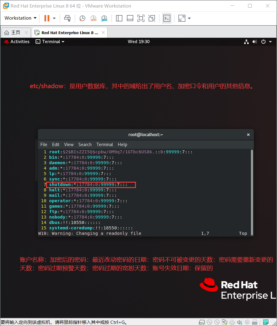Click the VMware Workstation title bar logo
Viewport: 277px width, 326px height.
click(6, 6)
